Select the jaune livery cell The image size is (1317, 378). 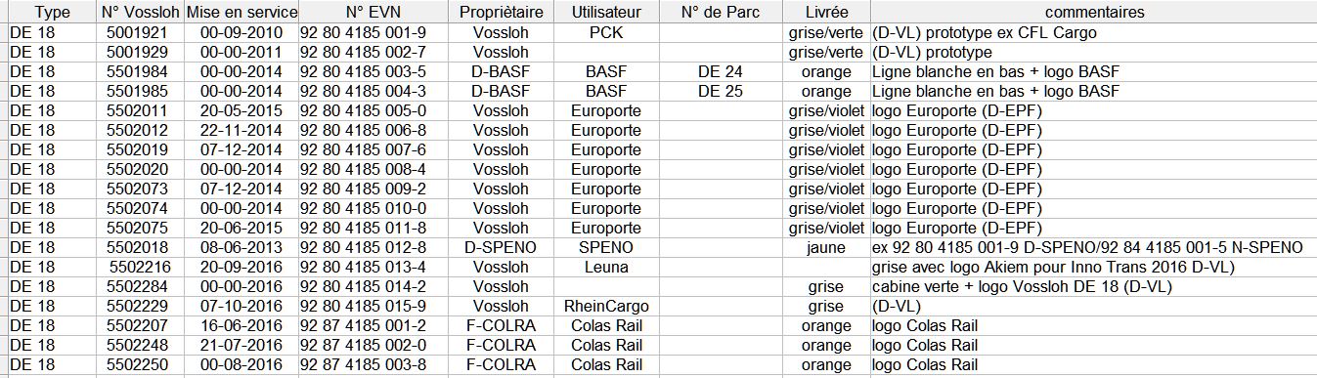[x=827, y=247]
